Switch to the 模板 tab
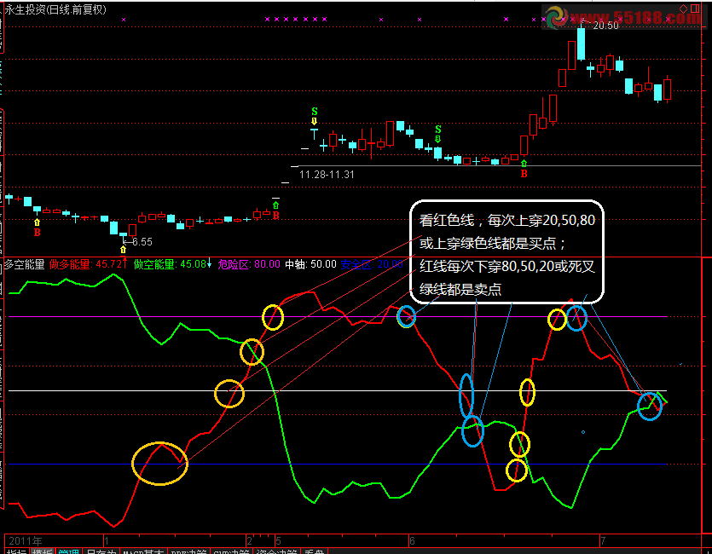Image resolution: width=712 pixels, height=554 pixels. (x=42, y=551)
